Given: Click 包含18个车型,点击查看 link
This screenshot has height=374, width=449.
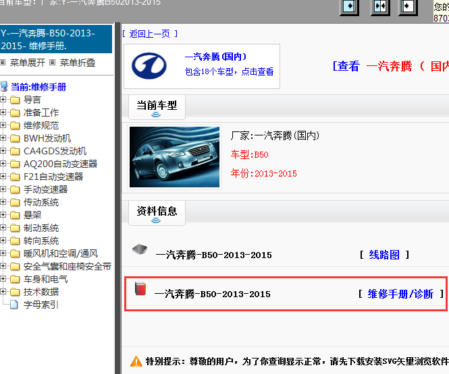Looking at the screenshot, I should tap(229, 71).
